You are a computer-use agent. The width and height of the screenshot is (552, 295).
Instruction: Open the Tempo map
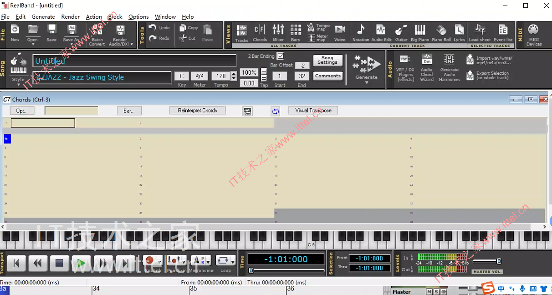(318, 28)
